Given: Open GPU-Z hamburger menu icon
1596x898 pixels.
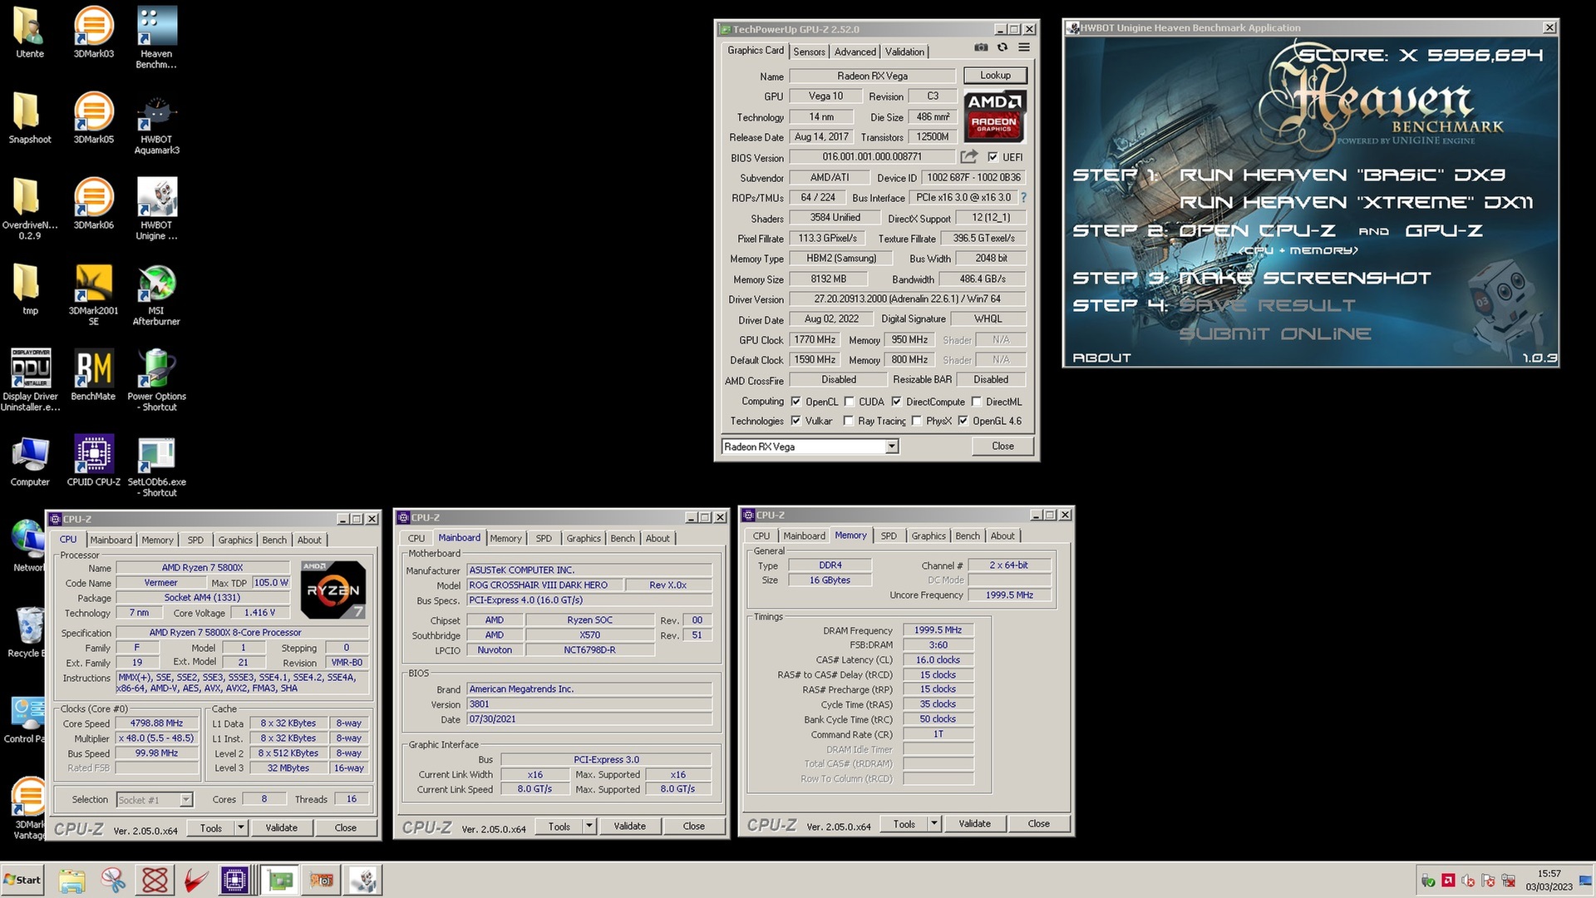Looking at the screenshot, I should coord(1024,48).
